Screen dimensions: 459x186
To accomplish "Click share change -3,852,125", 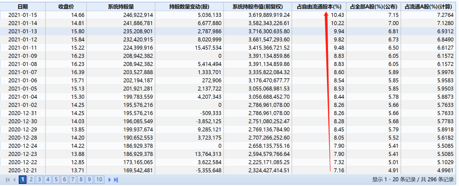I will pyautogui.click(x=209, y=121).
